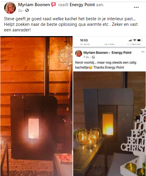Click the 15:53 clock in phone screenshot
146x176 pixels.
point(84,40)
